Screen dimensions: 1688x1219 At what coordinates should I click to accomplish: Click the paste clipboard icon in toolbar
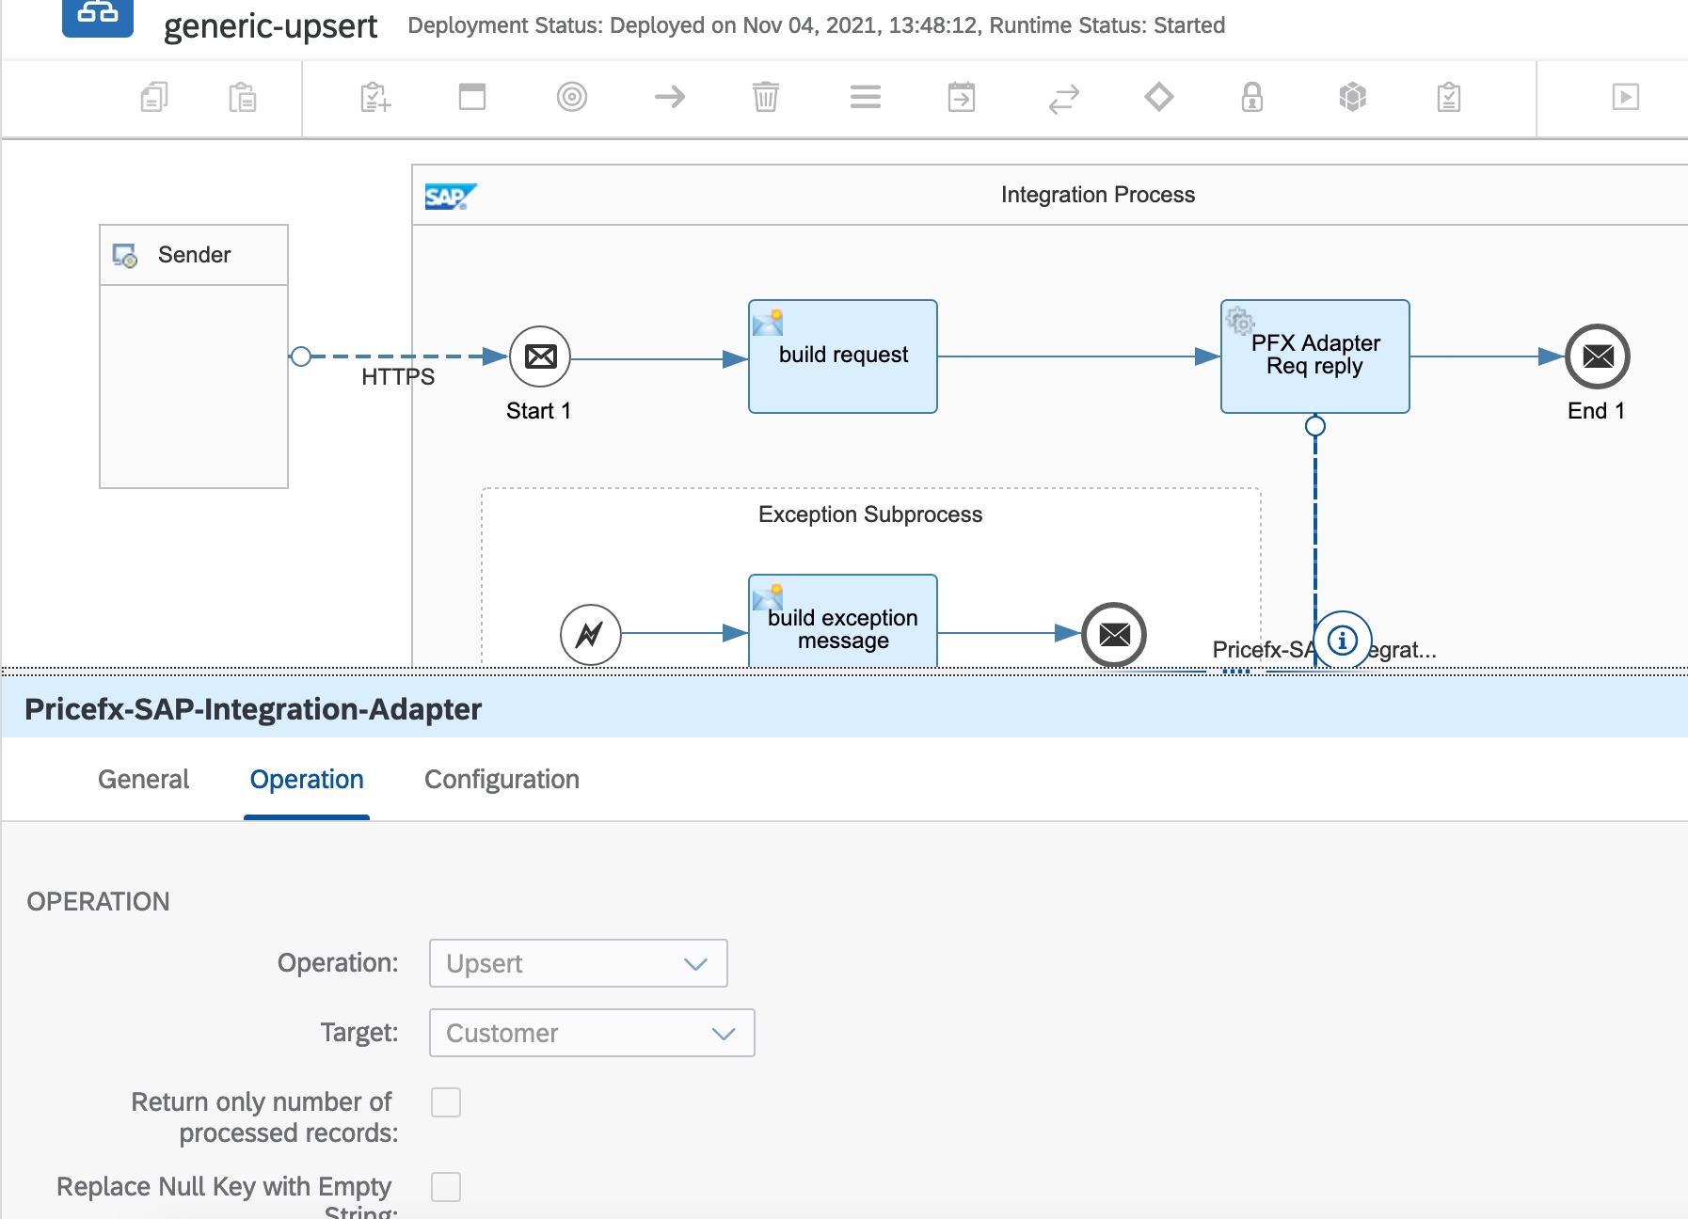(242, 97)
